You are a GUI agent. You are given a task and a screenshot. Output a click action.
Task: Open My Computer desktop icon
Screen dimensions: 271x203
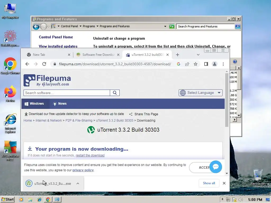10,11
